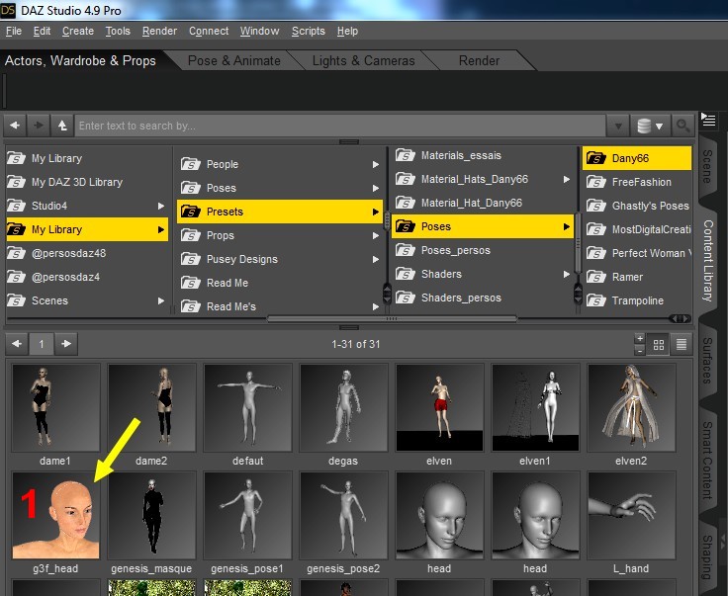The width and height of the screenshot is (728, 596).
Task: Open the Content Library side tab
Action: tap(707, 260)
